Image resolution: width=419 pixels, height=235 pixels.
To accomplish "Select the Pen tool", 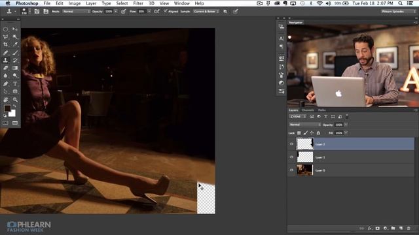I will [6, 84].
